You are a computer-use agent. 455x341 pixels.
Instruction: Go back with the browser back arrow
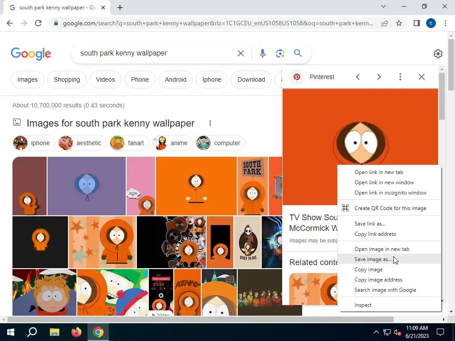(10, 23)
